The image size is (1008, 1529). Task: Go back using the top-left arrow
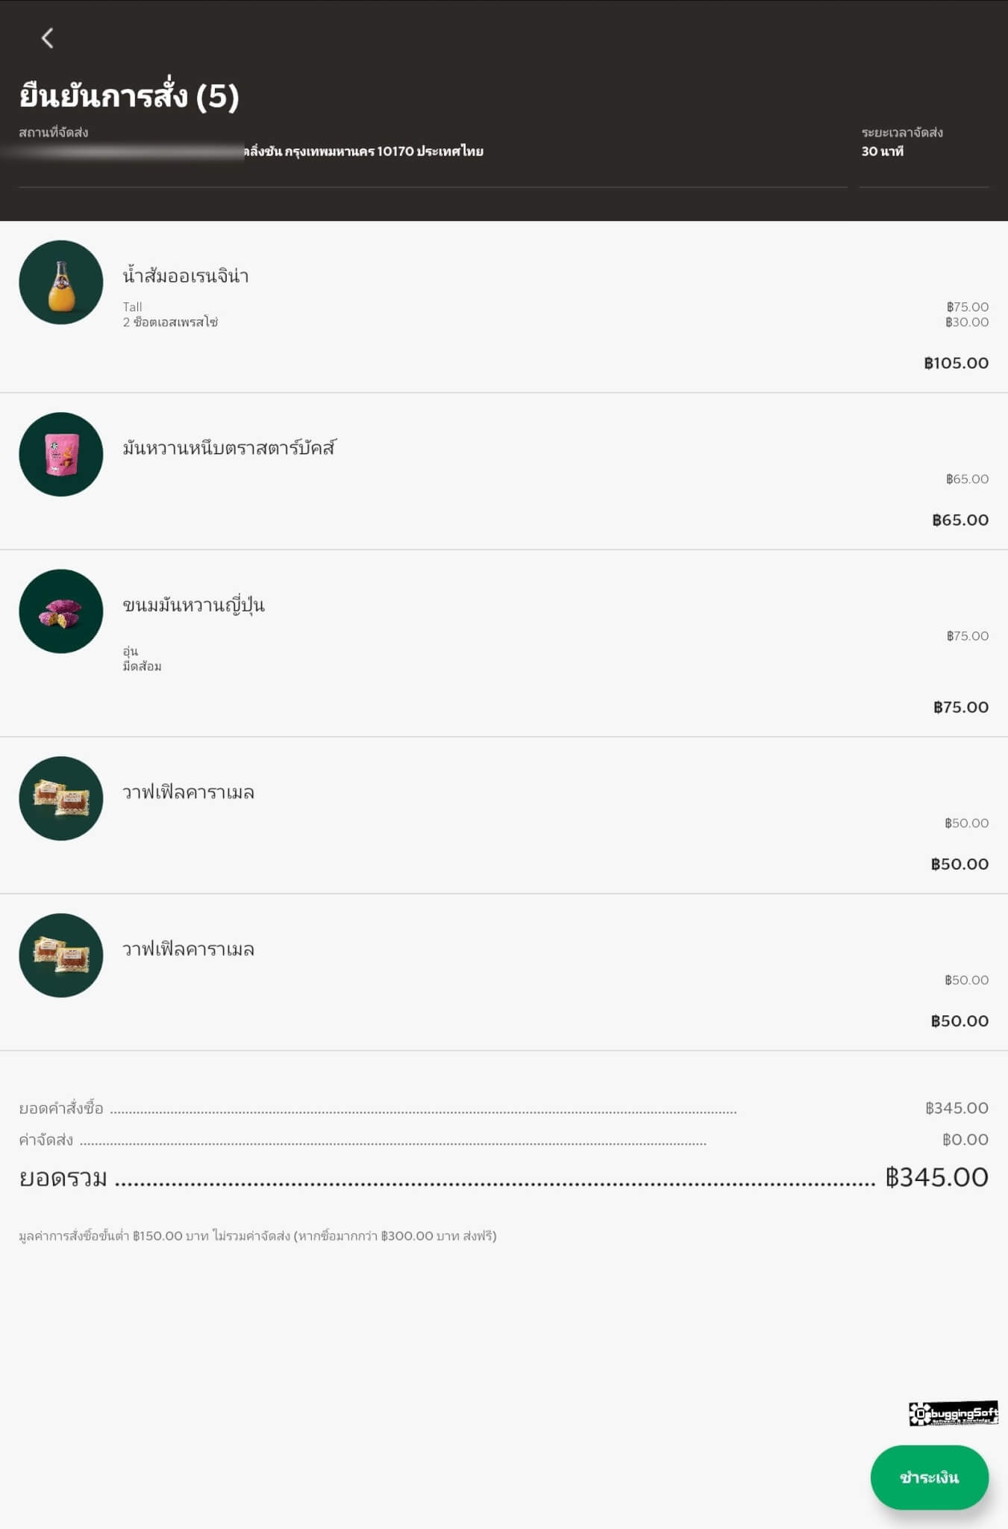click(x=48, y=38)
